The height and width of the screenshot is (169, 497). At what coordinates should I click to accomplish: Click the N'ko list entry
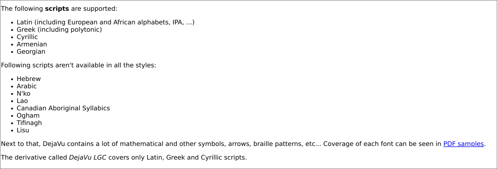23,94
